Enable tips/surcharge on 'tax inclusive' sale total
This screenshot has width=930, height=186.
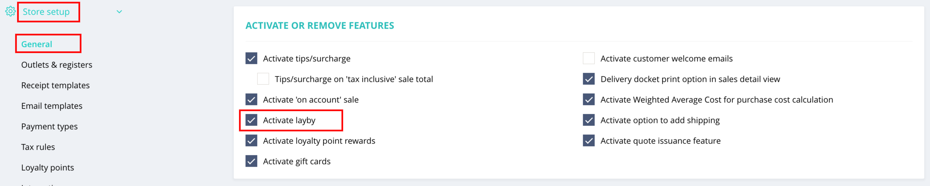[263, 79]
